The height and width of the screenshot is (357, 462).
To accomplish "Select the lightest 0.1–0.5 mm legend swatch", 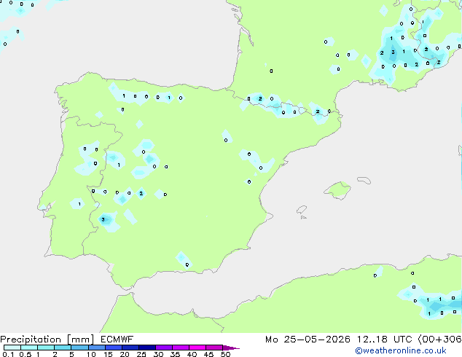I will point(12,348).
